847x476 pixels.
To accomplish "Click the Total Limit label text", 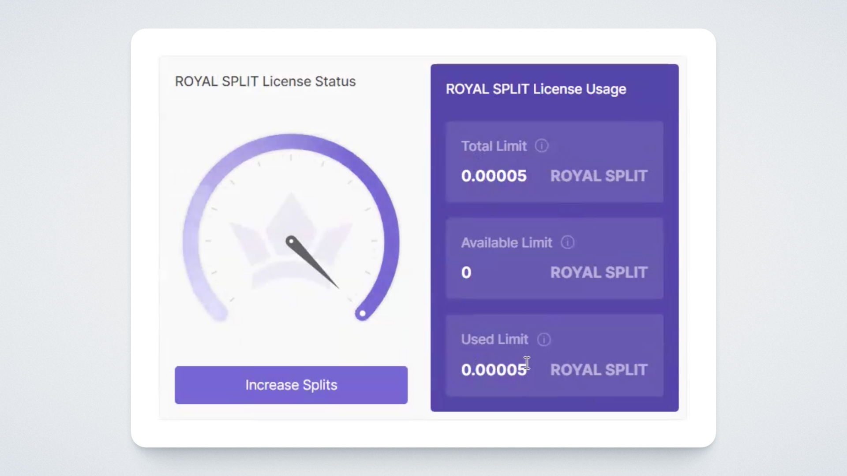I will 494,146.
